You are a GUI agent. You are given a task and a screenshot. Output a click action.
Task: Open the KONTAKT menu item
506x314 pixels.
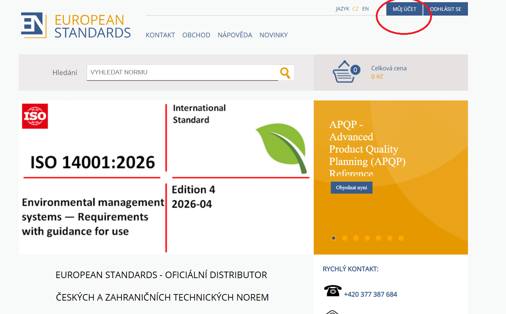160,35
